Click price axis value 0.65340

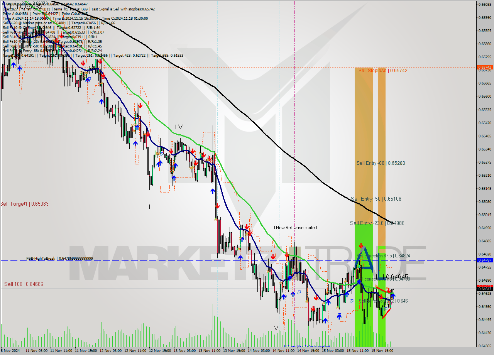click(x=485, y=149)
